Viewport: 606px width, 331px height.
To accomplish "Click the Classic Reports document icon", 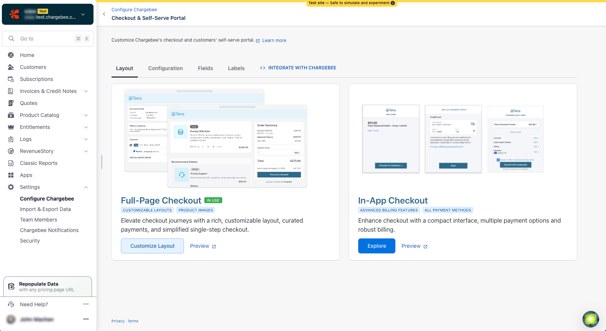I will (x=11, y=163).
